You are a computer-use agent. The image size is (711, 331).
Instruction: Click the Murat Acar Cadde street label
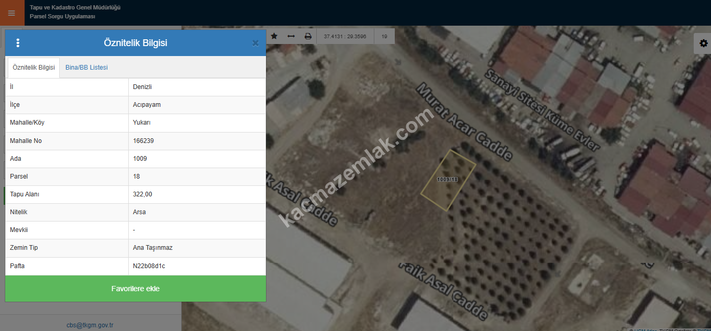pos(464,122)
